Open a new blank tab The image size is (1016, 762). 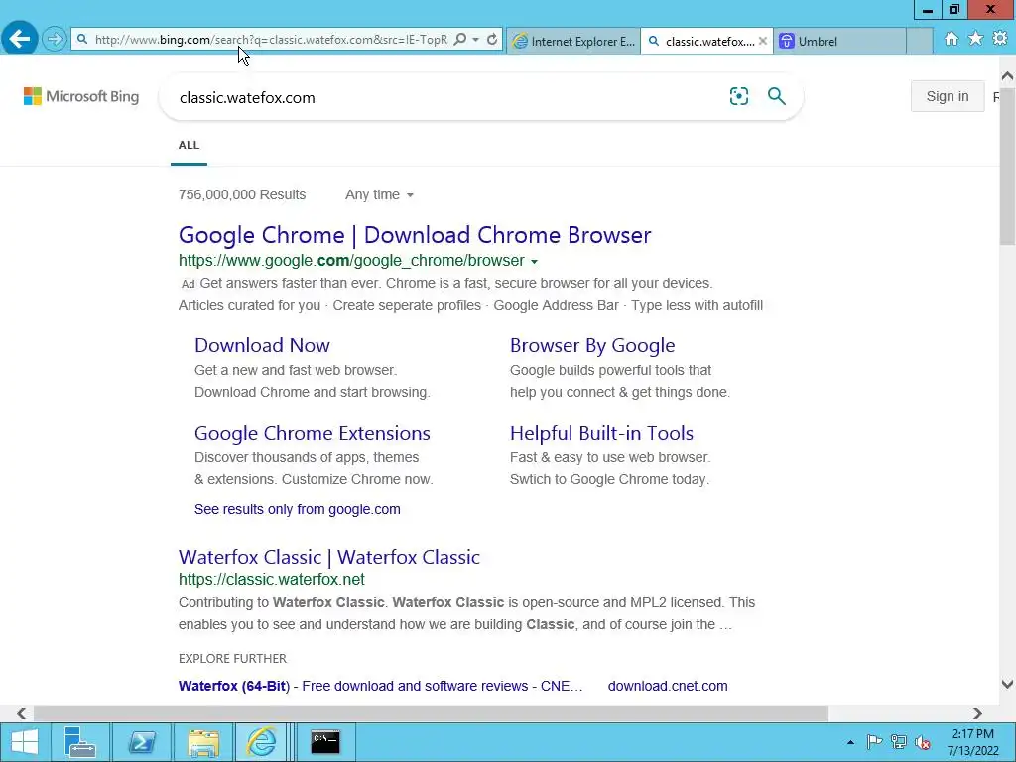coord(920,41)
